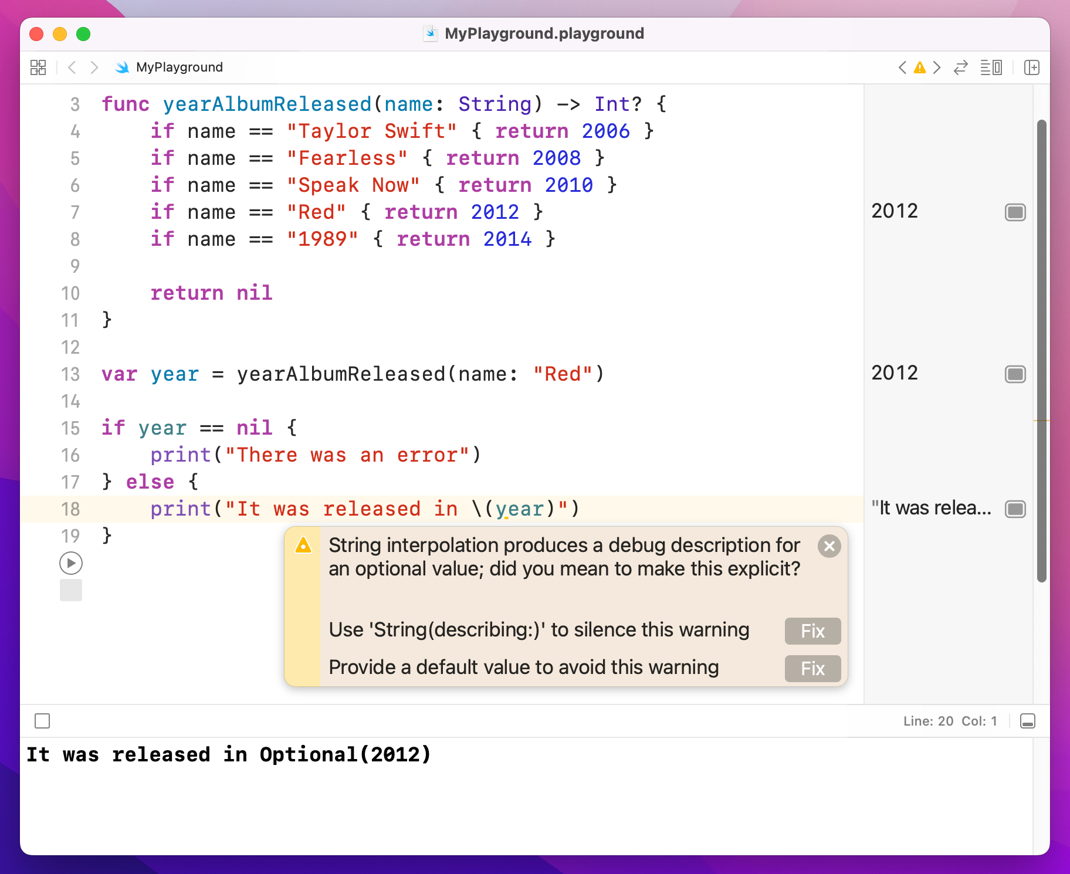This screenshot has width=1070, height=874.
Task: Click the editor vertical scrollbar
Action: 1041,352
